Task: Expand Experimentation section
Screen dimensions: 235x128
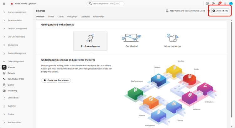Action: (4, 20)
